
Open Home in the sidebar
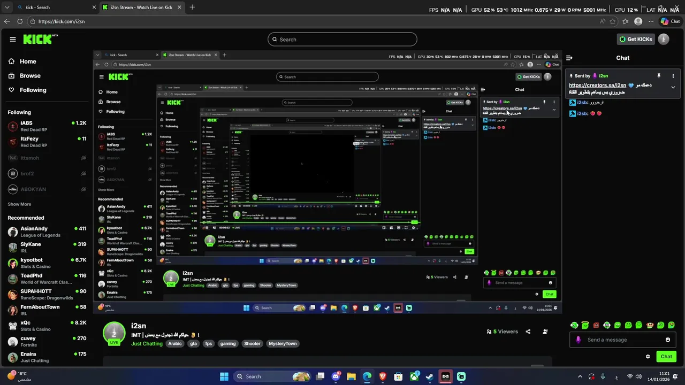point(22,61)
